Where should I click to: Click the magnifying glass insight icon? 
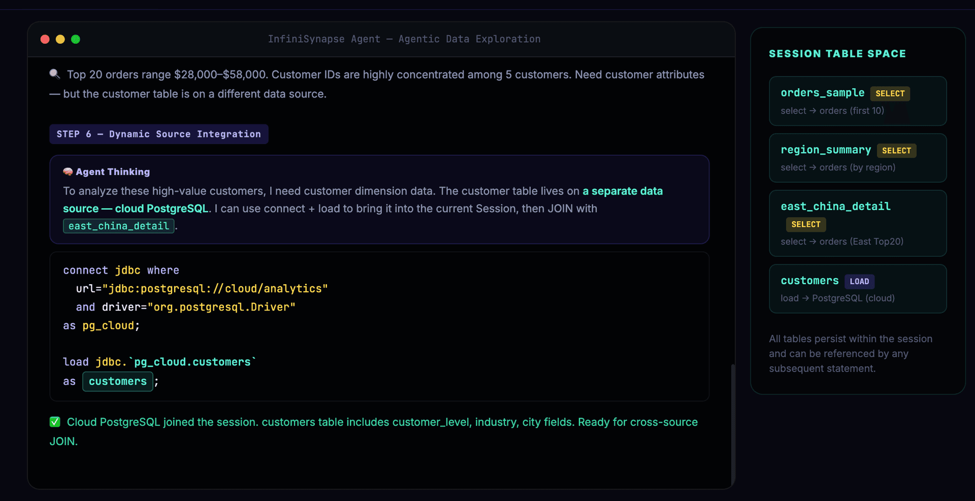pyautogui.click(x=55, y=74)
